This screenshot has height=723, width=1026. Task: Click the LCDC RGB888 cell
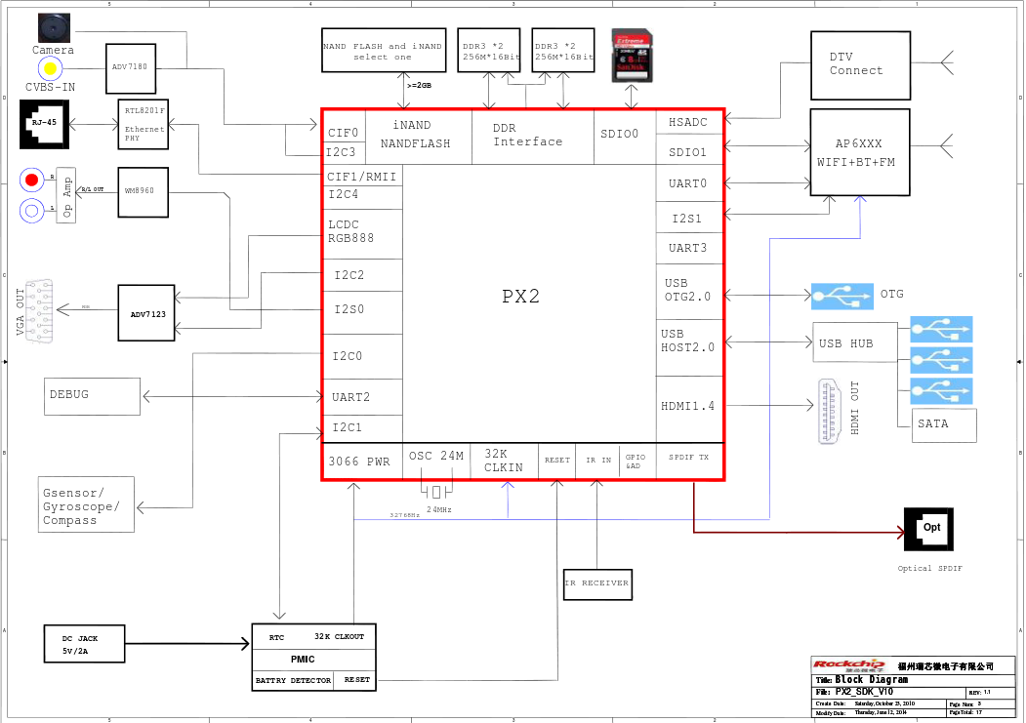[x=363, y=234]
